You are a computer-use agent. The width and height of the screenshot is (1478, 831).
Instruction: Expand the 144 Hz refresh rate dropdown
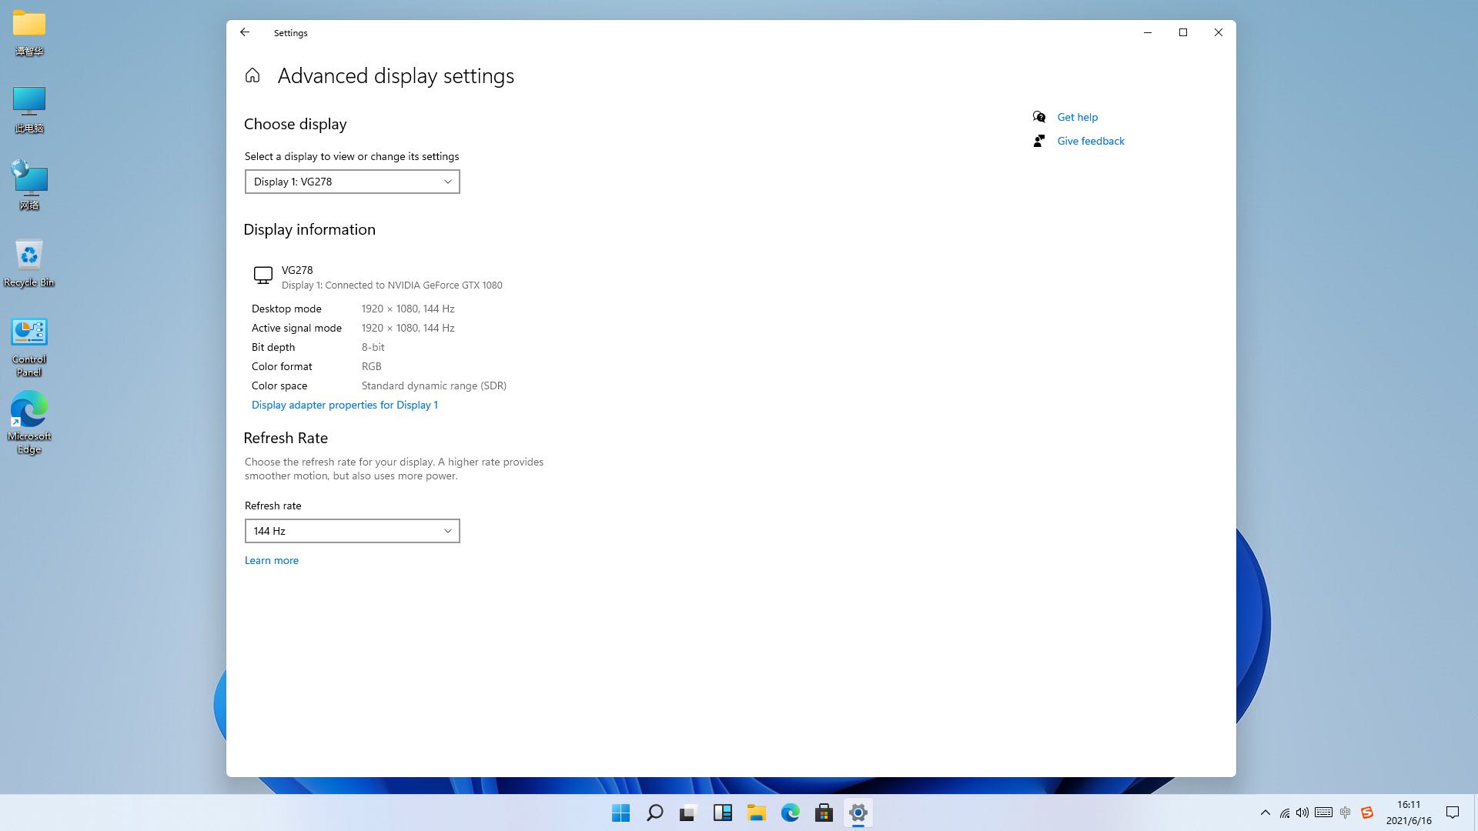point(352,531)
